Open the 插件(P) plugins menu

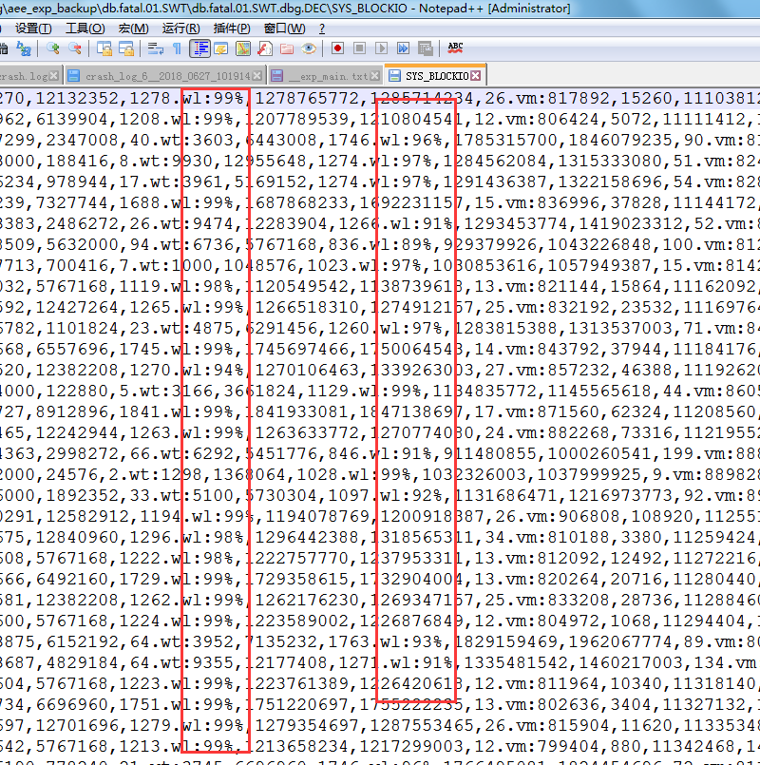[x=232, y=29]
